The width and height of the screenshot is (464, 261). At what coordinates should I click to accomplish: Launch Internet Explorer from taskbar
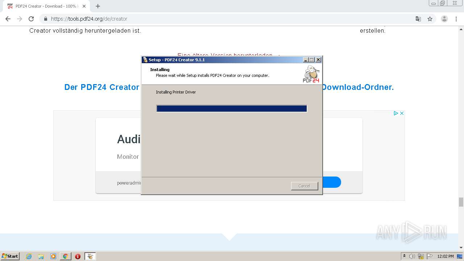pos(29,256)
